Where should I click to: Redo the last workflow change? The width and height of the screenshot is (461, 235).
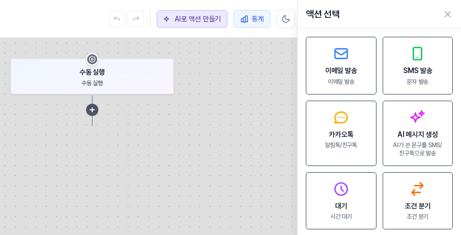[x=136, y=19]
